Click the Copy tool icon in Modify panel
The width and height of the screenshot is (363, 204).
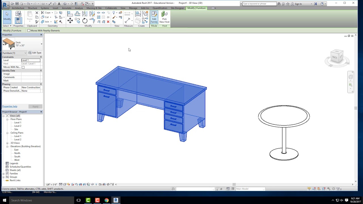77,20
